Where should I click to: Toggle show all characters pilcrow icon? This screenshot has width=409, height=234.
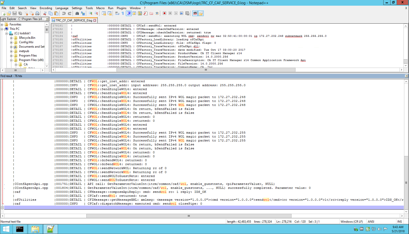tap(122, 13)
